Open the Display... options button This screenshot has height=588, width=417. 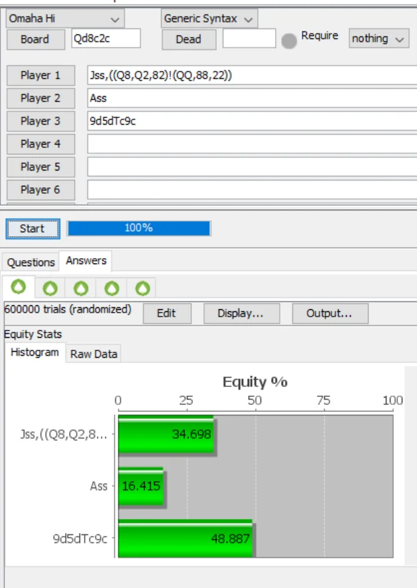[241, 314]
